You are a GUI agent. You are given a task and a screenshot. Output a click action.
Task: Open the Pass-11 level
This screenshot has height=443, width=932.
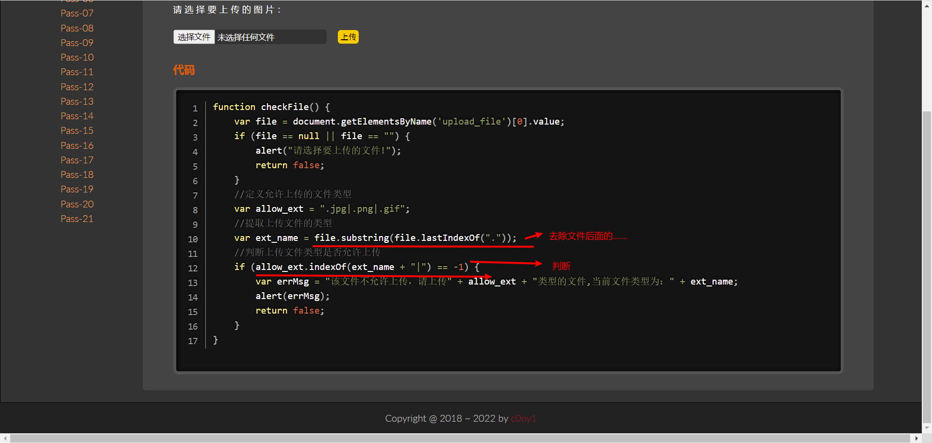77,72
